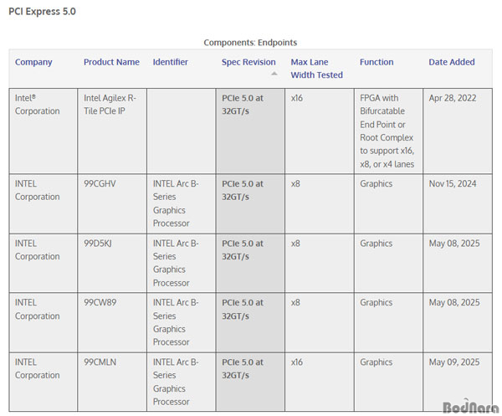
Task: Select the PCI Express 5.0 heading
Action: click(x=42, y=12)
